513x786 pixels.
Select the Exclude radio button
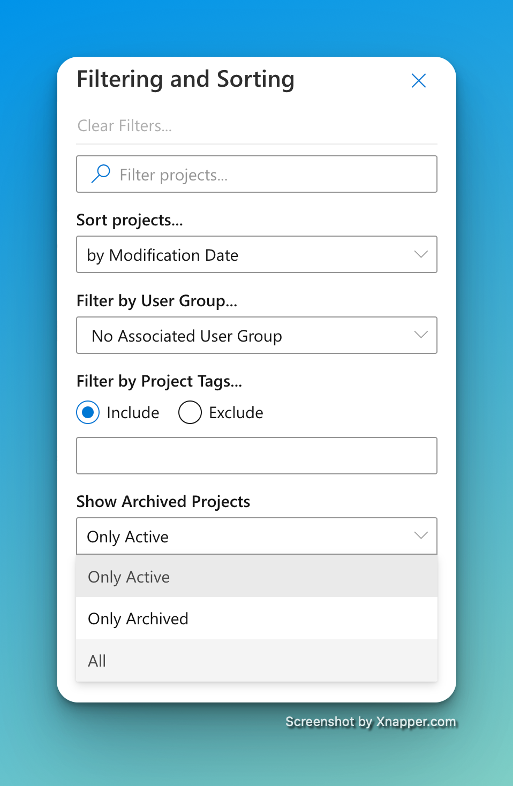pyautogui.click(x=190, y=412)
